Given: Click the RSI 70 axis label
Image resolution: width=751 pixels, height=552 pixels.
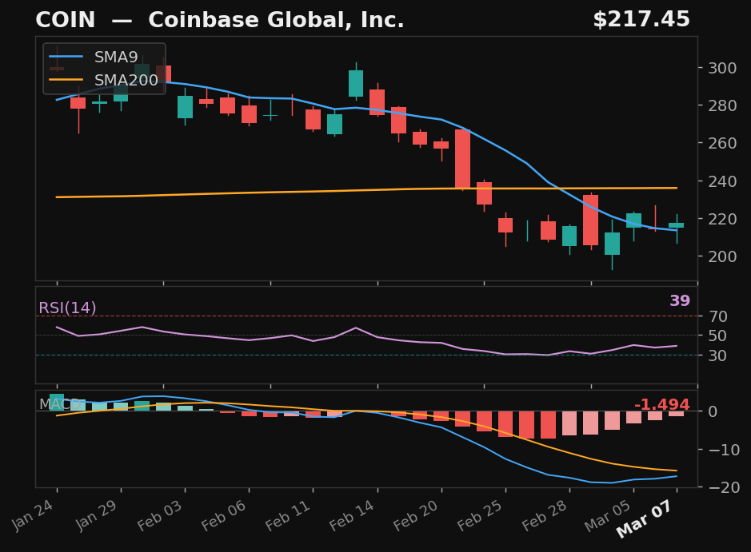Looking at the screenshot, I should coord(718,316).
